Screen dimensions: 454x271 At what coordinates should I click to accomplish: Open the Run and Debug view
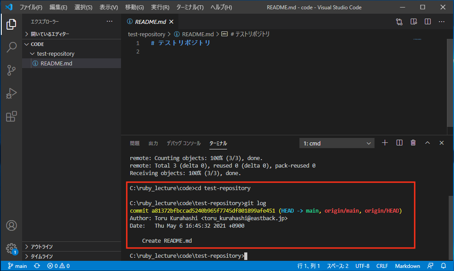click(x=11, y=93)
